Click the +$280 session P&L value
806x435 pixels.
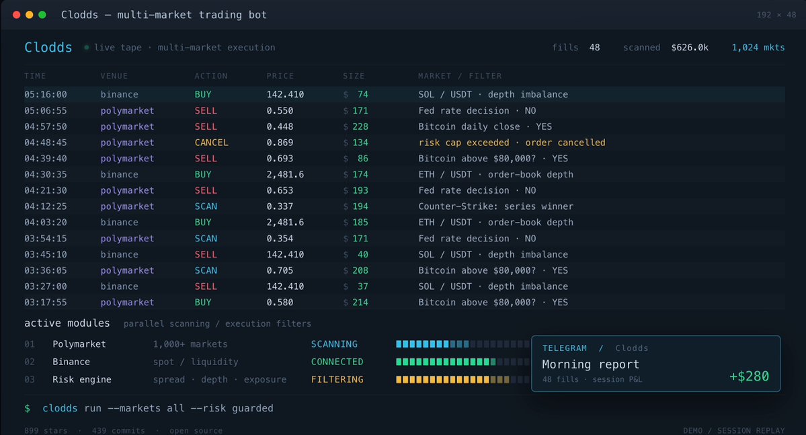click(749, 377)
